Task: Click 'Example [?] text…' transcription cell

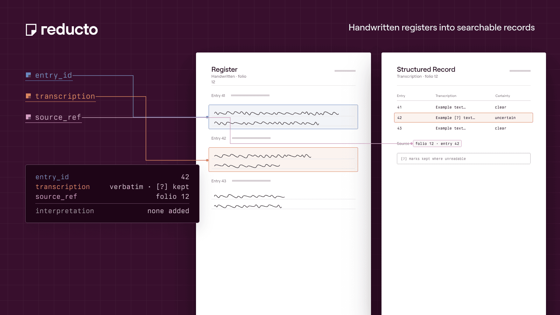Action: 455,118
